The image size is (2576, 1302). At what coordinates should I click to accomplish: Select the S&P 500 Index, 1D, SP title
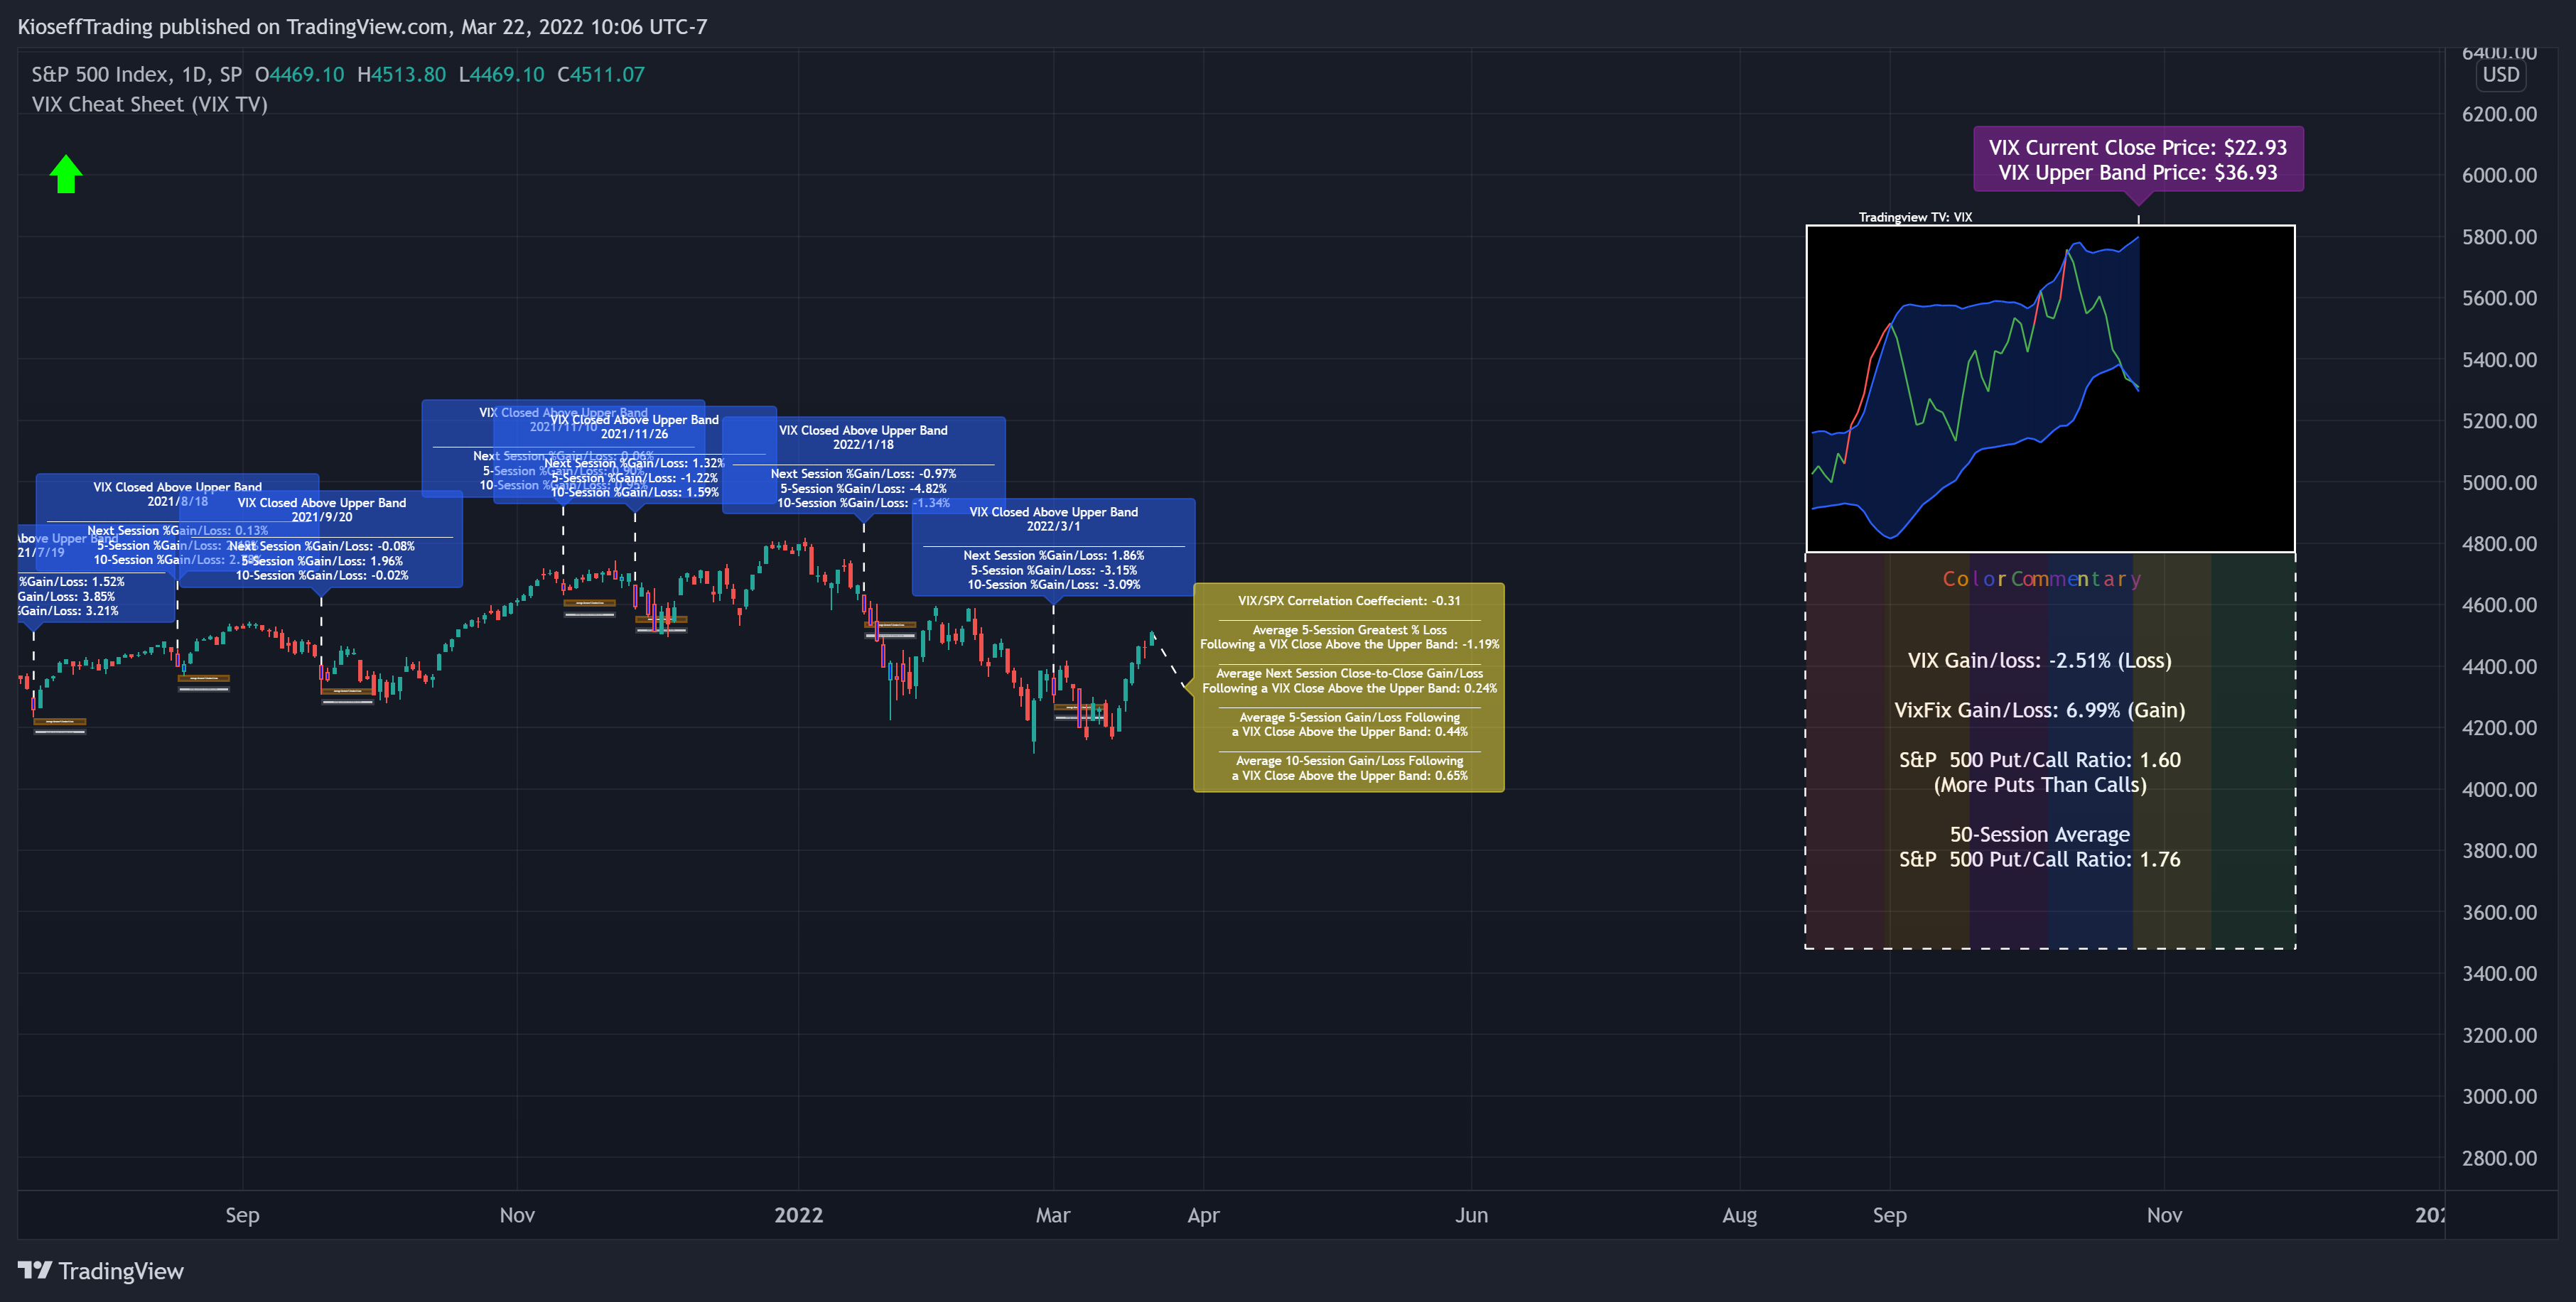(x=136, y=75)
